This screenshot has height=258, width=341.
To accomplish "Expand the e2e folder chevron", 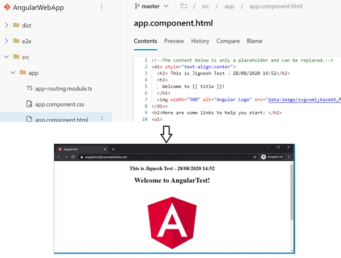I will point(7,41).
